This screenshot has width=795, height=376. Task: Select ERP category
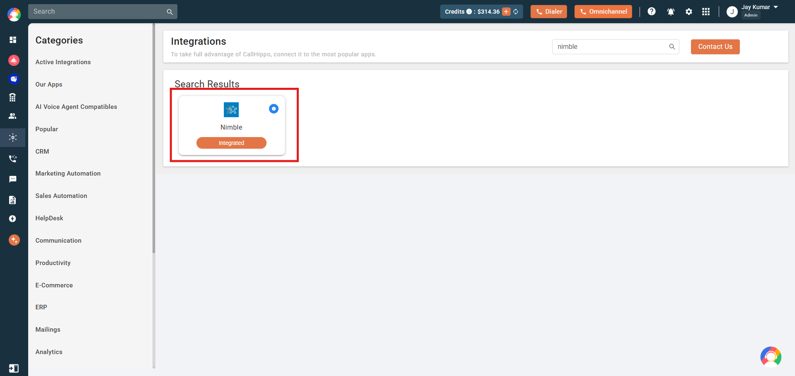(x=41, y=307)
